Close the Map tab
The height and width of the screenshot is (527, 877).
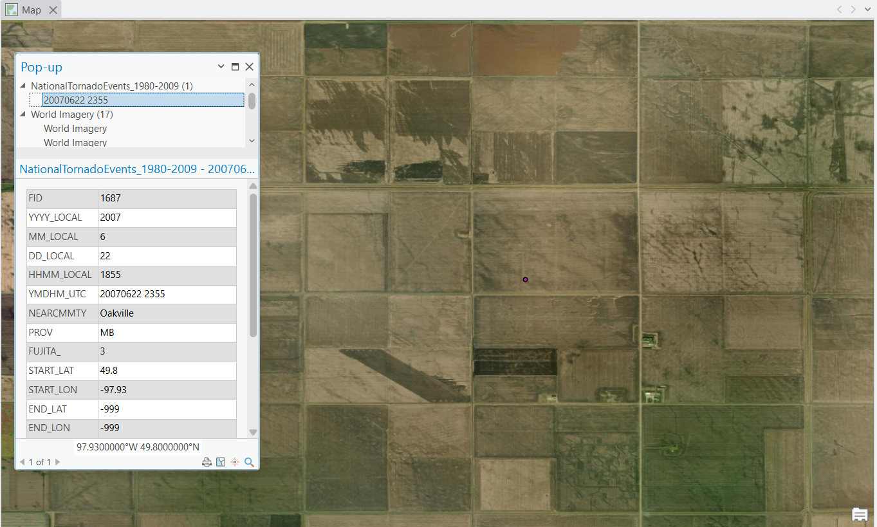[x=53, y=10]
